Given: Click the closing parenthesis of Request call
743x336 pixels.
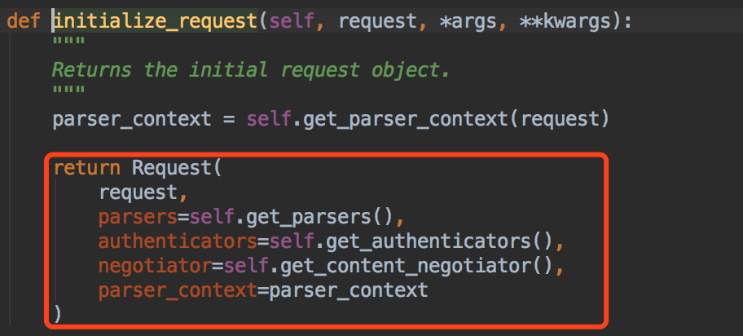Looking at the screenshot, I should coord(57,314).
